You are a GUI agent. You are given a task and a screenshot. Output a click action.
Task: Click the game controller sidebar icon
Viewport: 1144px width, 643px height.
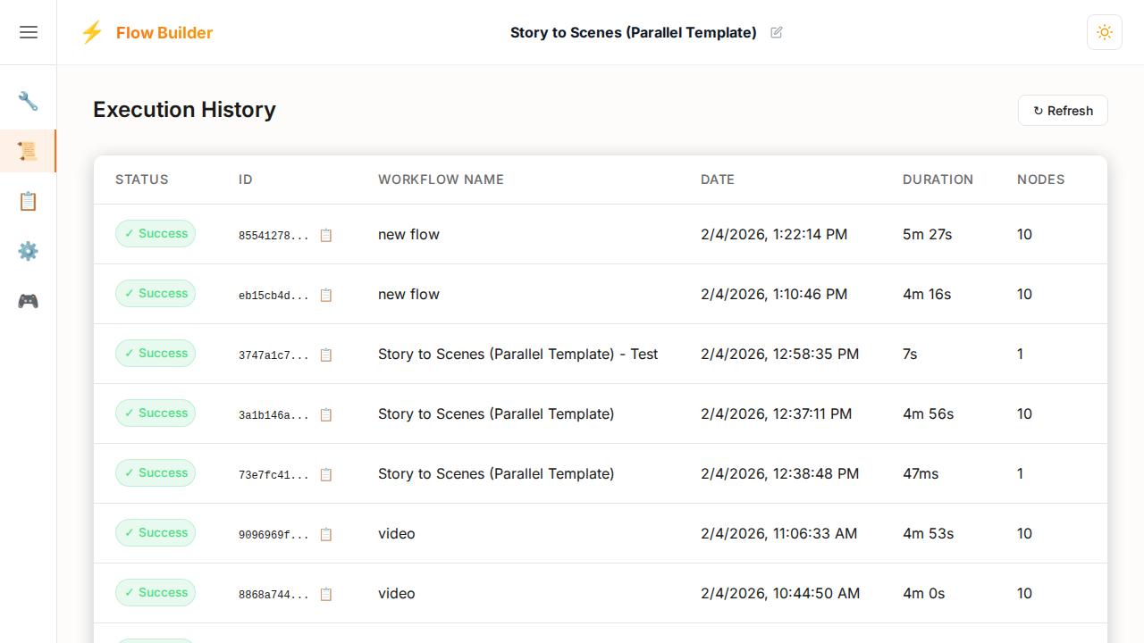(x=29, y=301)
